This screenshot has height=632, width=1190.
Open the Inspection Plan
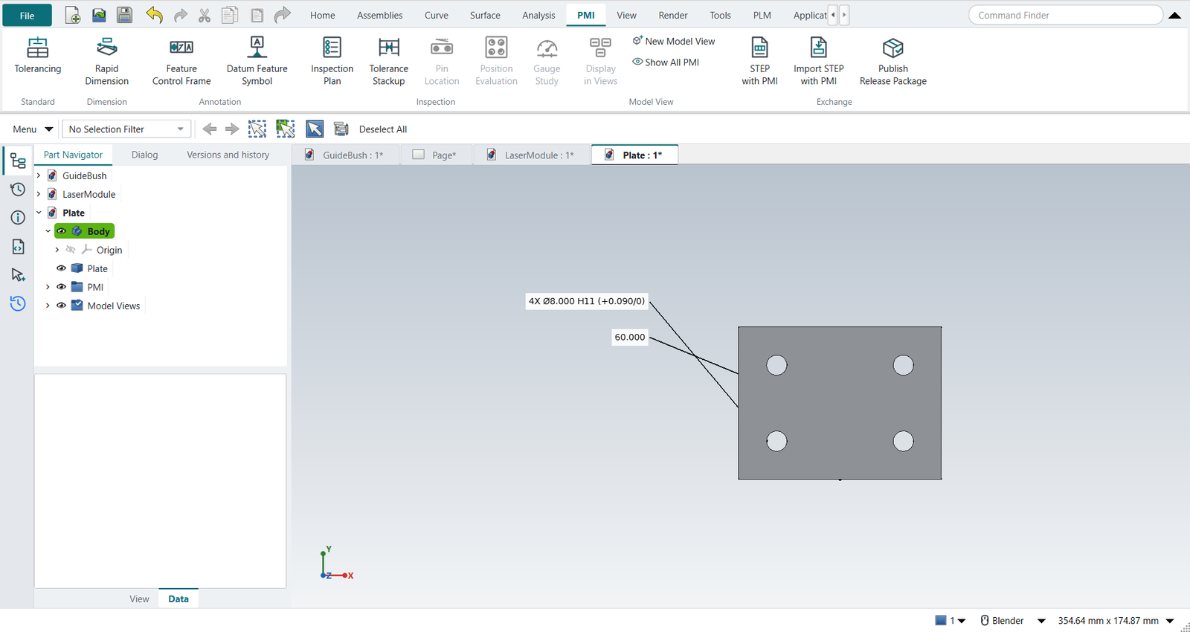[x=332, y=61]
